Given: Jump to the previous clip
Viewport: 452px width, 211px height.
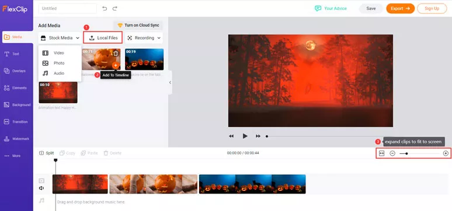Looking at the screenshot, I should click(231, 136).
